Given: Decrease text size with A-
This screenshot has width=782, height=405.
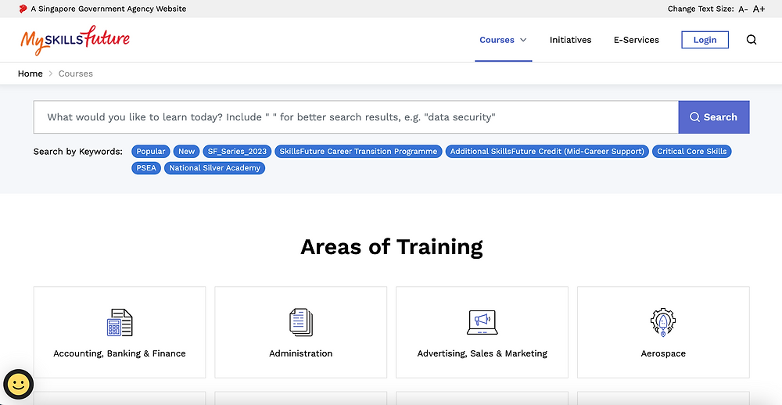Looking at the screenshot, I should [x=743, y=9].
